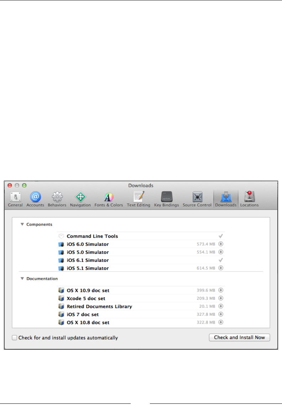Select the Retired Documents Library entry
The width and height of the screenshot is (282, 407).
pos(141,306)
